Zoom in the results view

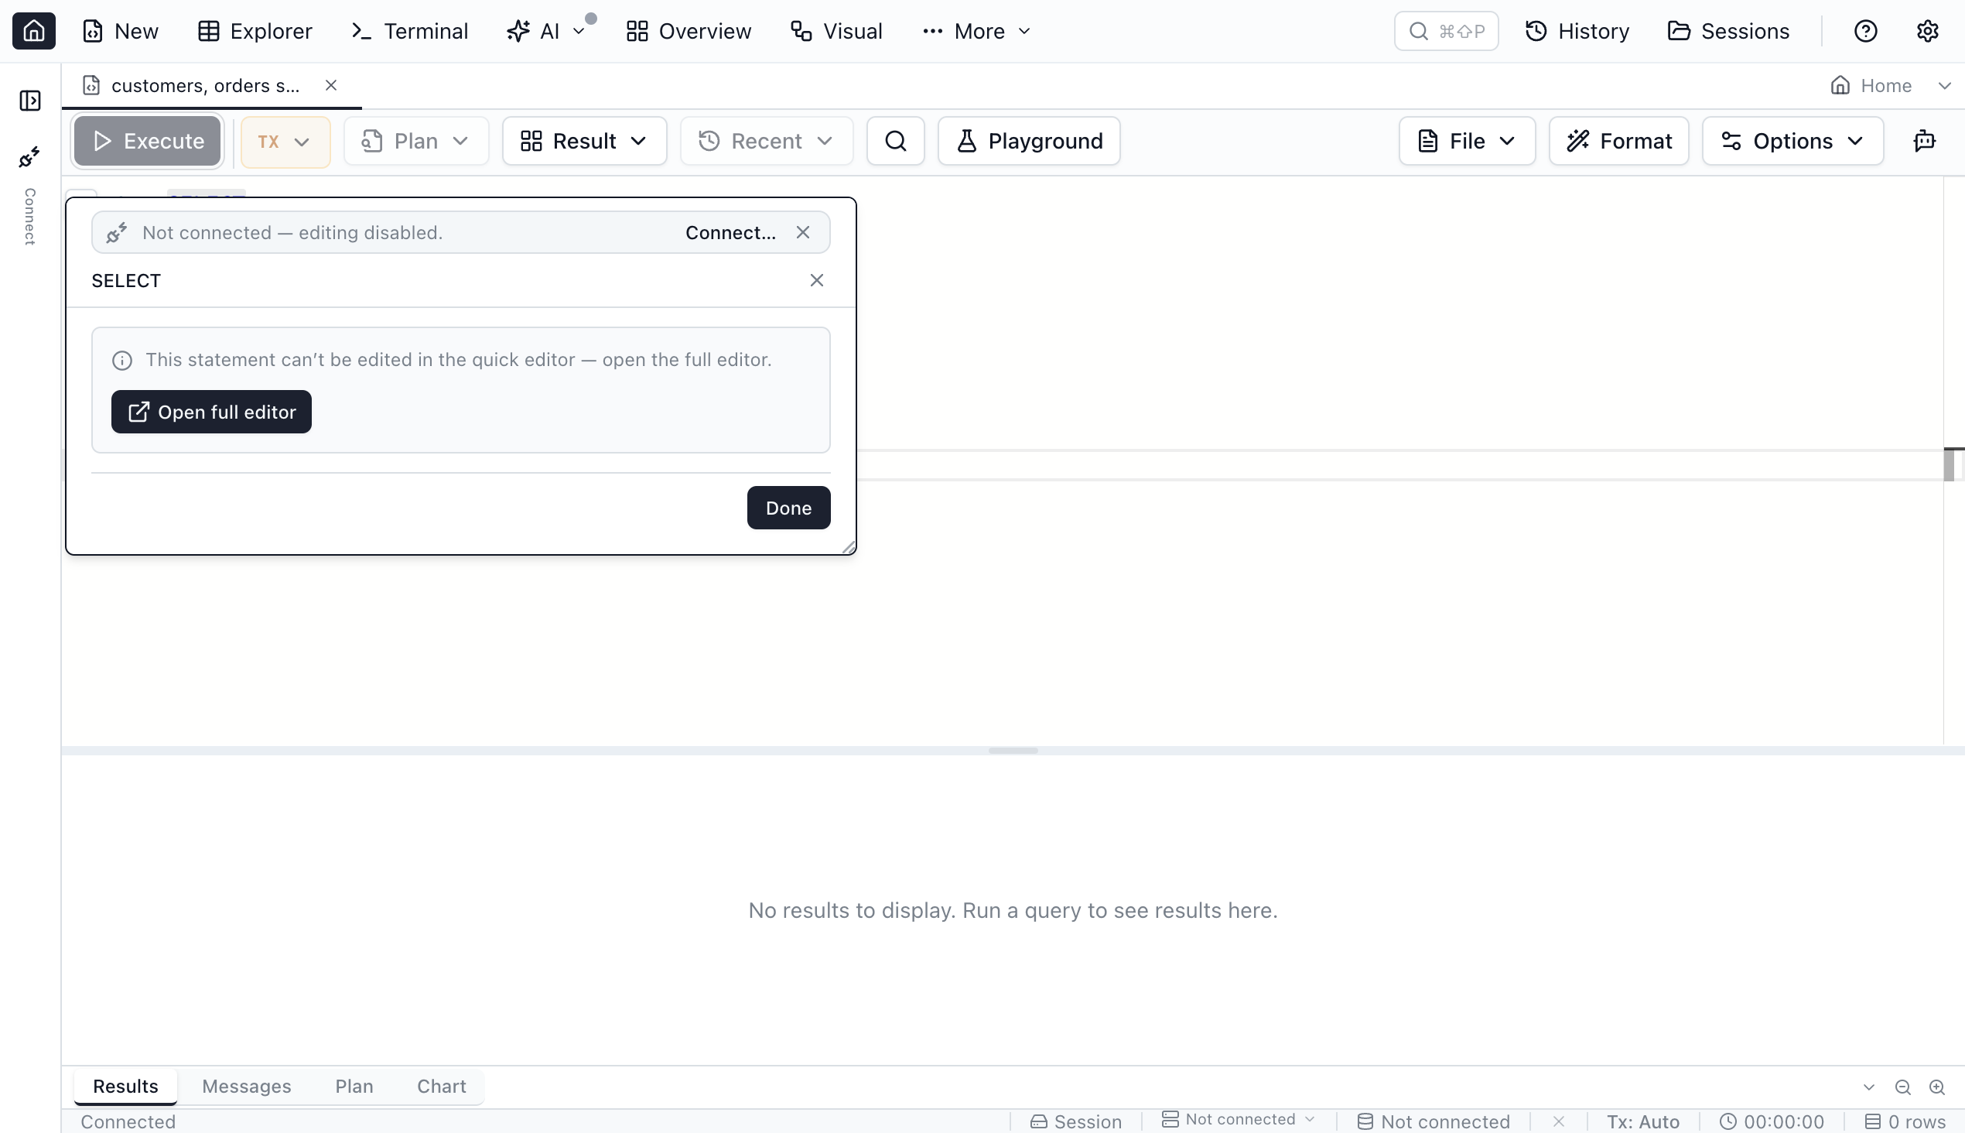coord(1937,1087)
